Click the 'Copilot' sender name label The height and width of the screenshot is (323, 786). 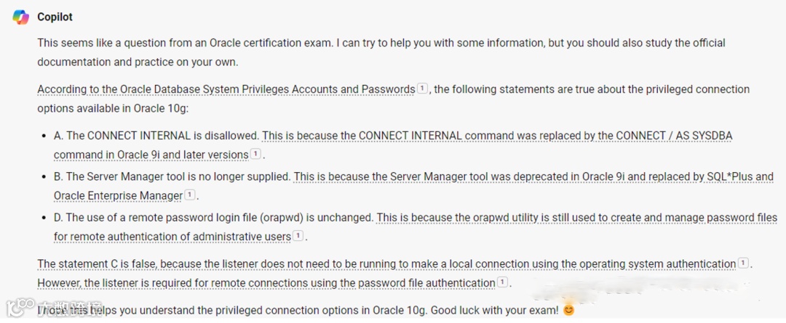[x=55, y=17]
